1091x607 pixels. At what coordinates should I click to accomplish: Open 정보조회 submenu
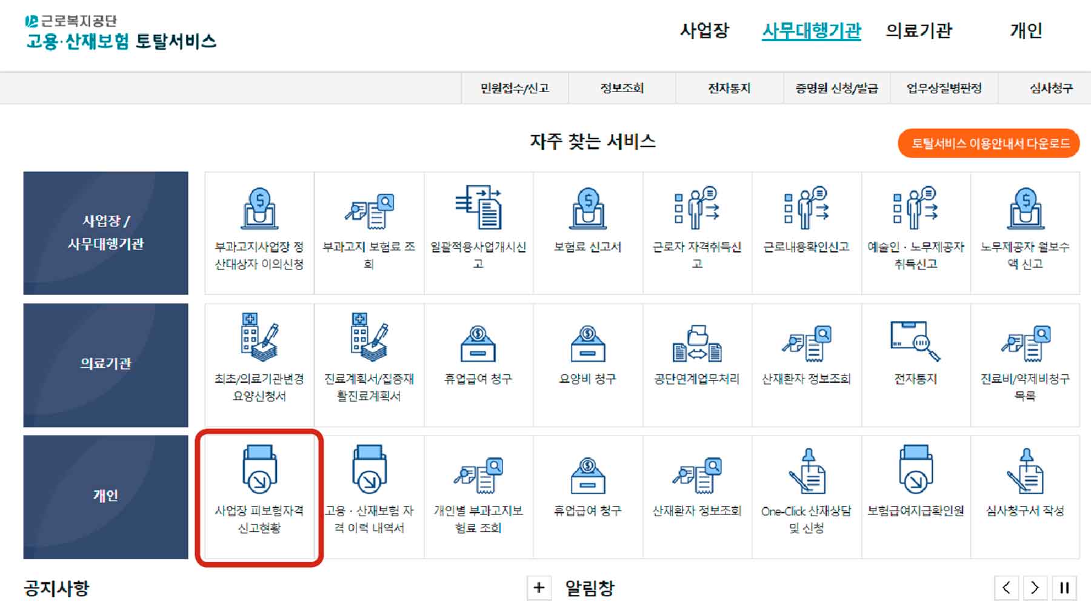tap(622, 88)
